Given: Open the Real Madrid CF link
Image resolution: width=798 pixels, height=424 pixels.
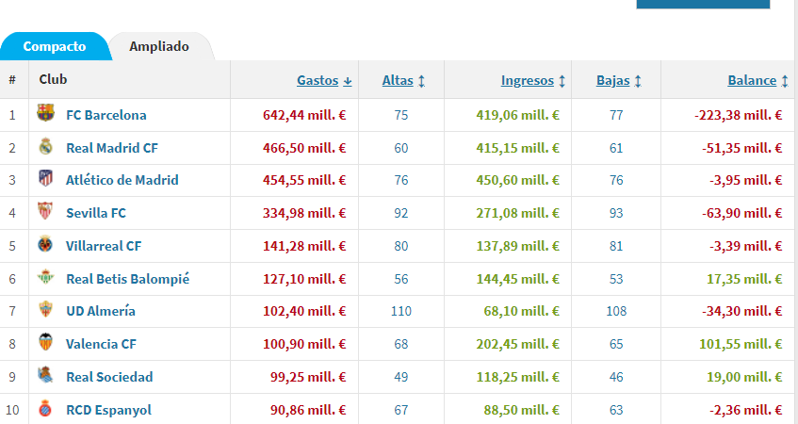Looking at the screenshot, I should pyautogui.click(x=112, y=148).
